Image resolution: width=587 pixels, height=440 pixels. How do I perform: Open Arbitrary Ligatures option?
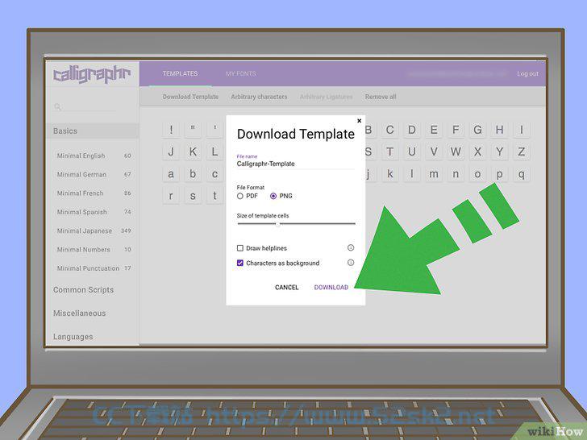(326, 97)
